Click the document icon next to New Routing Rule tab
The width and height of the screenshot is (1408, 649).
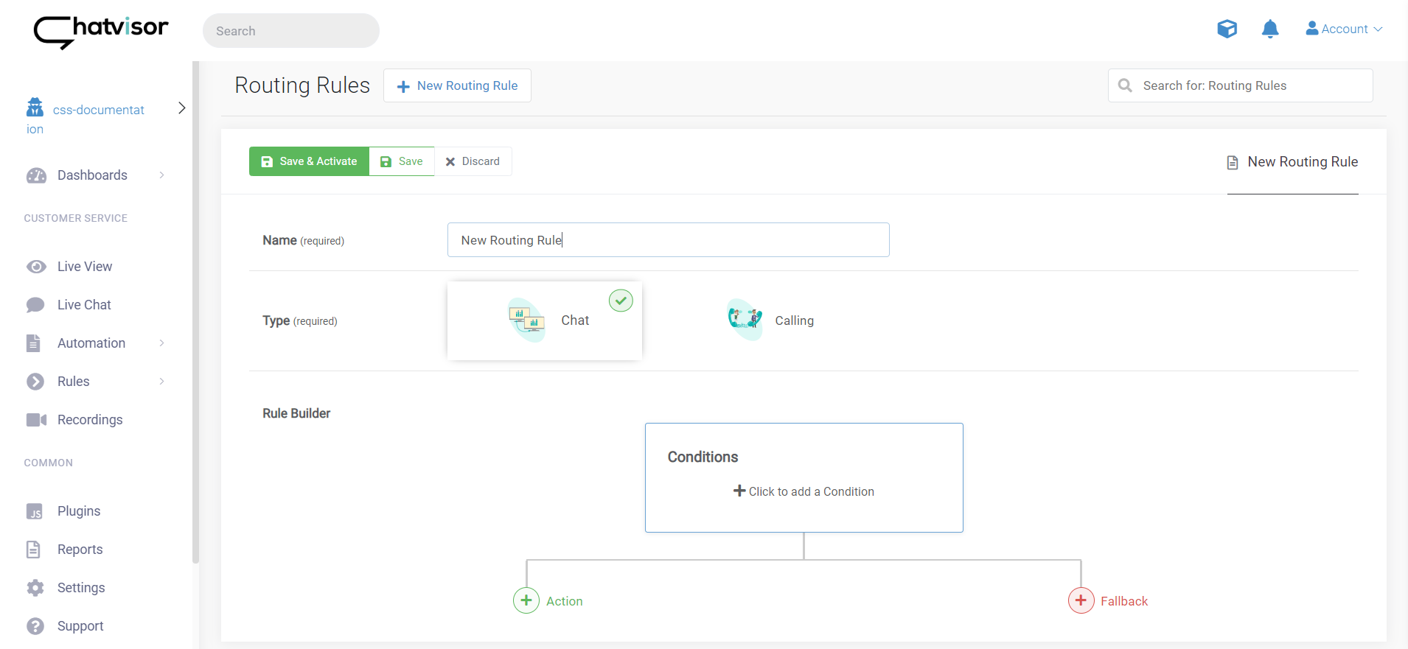[x=1233, y=163]
